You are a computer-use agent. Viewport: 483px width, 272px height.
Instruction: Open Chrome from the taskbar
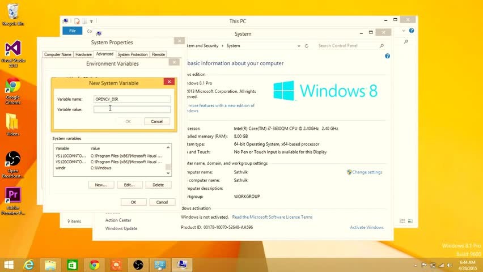tap(94, 265)
